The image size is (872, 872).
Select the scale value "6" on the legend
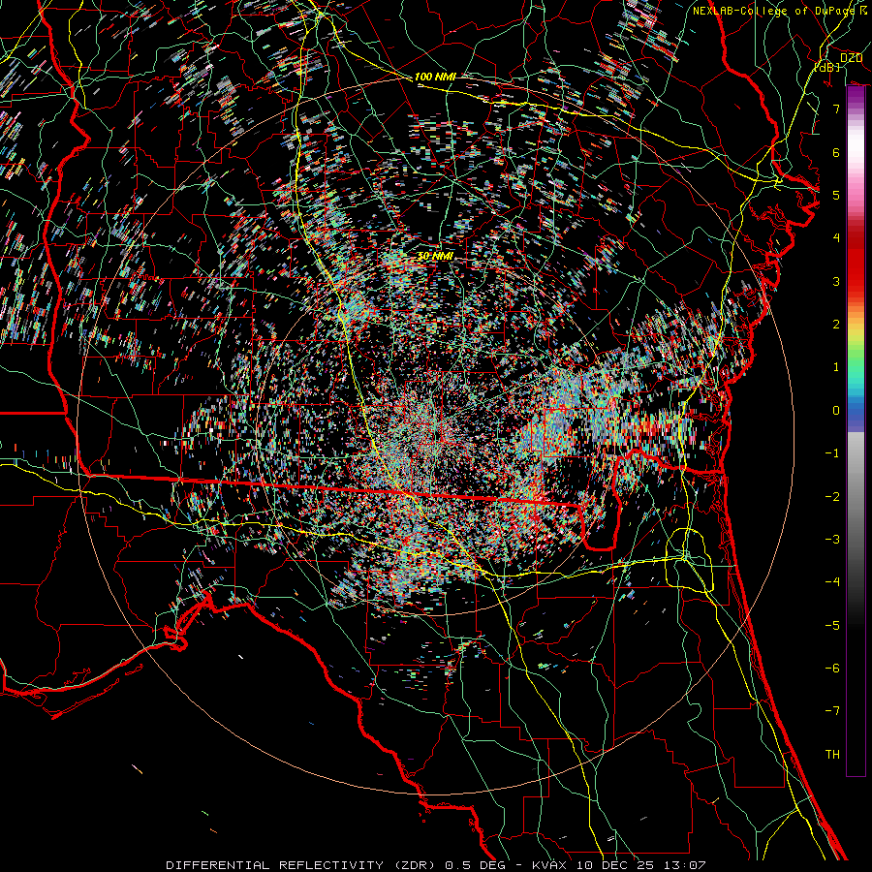[x=836, y=152]
